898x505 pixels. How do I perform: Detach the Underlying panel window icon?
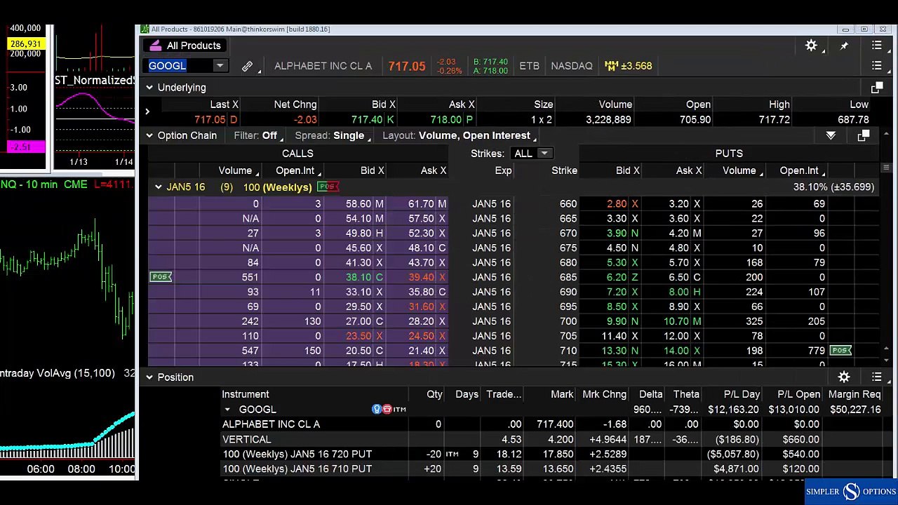pyautogui.click(x=876, y=88)
